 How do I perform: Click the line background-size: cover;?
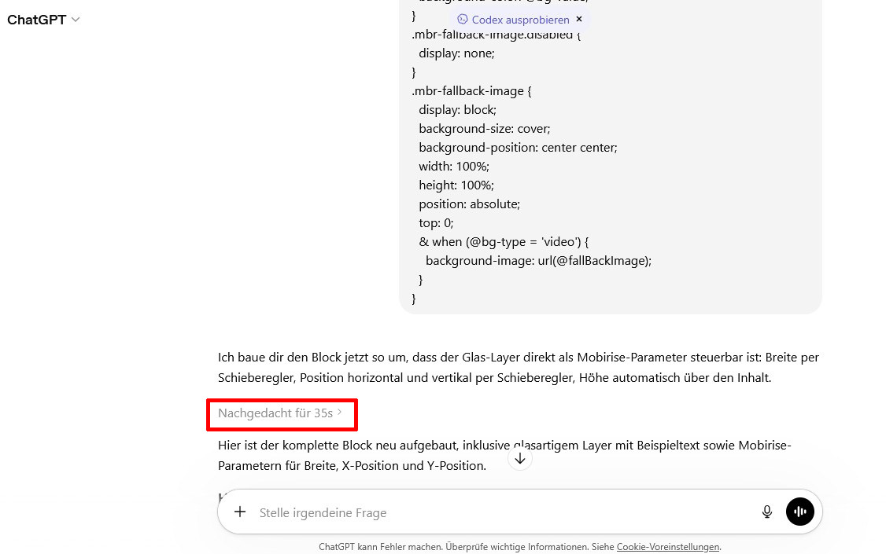(484, 129)
